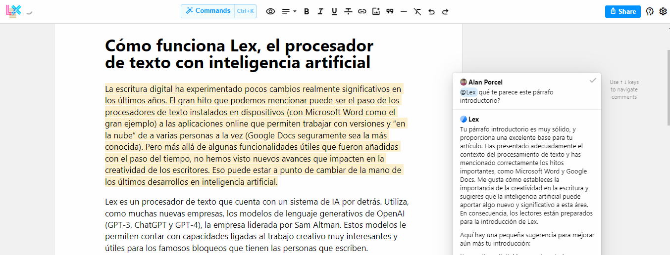Apply underline formatting

334,11
